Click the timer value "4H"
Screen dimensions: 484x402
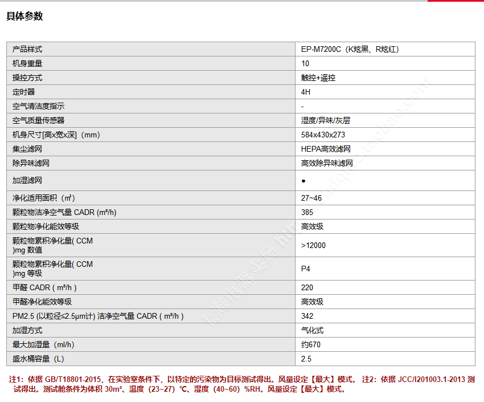pos(306,92)
